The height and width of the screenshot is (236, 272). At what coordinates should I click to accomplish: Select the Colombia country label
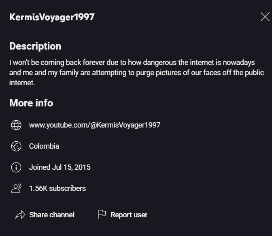(44, 146)
